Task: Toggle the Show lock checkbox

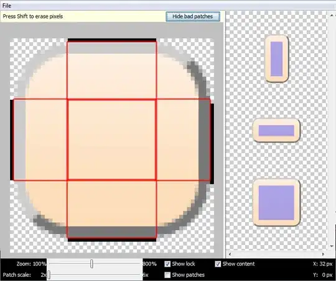Action: [x=167, y=264]
